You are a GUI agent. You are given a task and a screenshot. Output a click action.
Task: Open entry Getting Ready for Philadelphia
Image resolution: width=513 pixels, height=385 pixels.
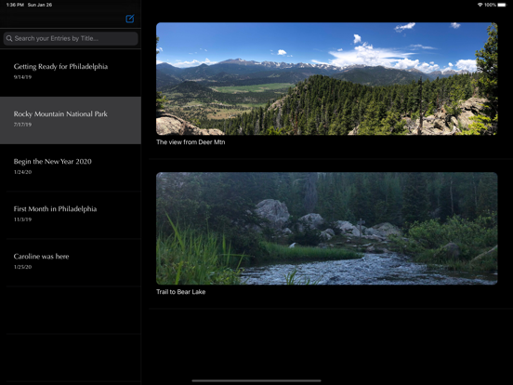click(71, 73)
